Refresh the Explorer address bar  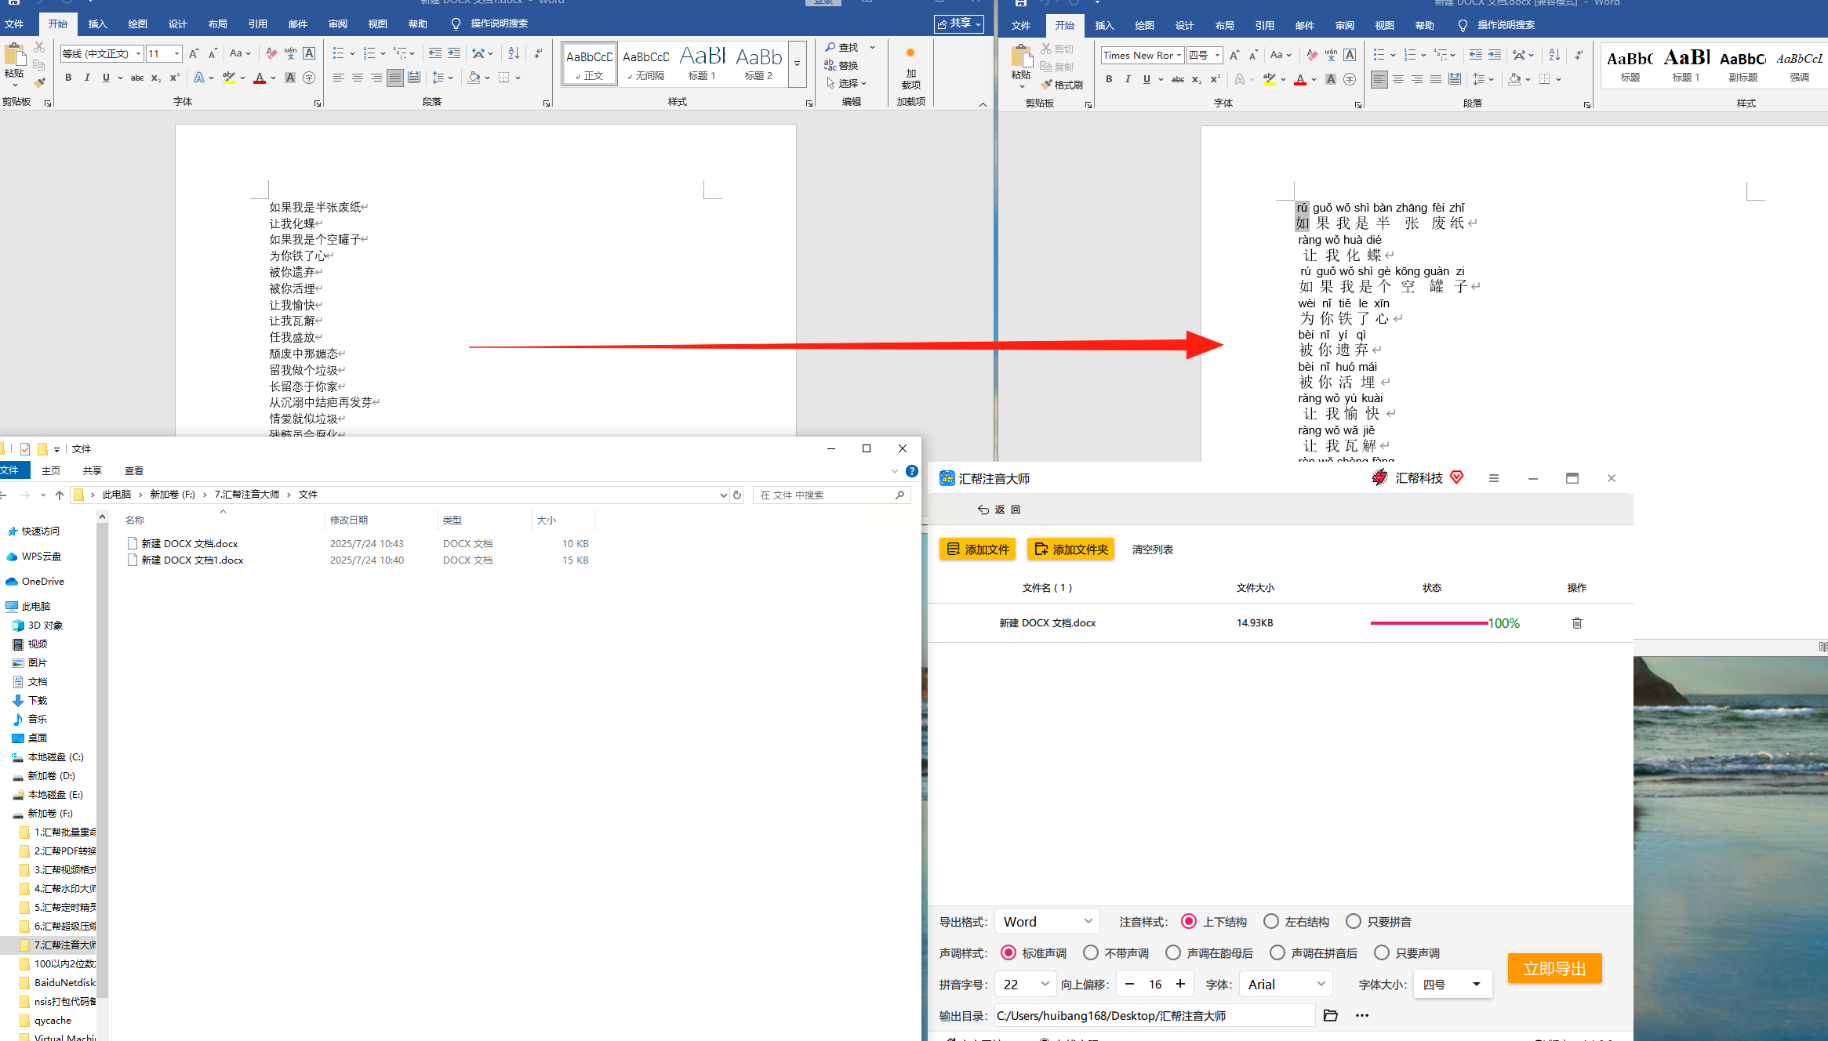737,495
